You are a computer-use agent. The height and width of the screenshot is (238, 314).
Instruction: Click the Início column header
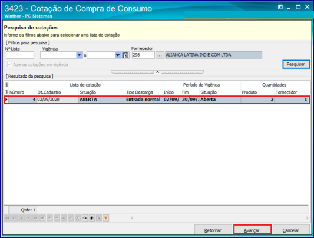(172, 92)
